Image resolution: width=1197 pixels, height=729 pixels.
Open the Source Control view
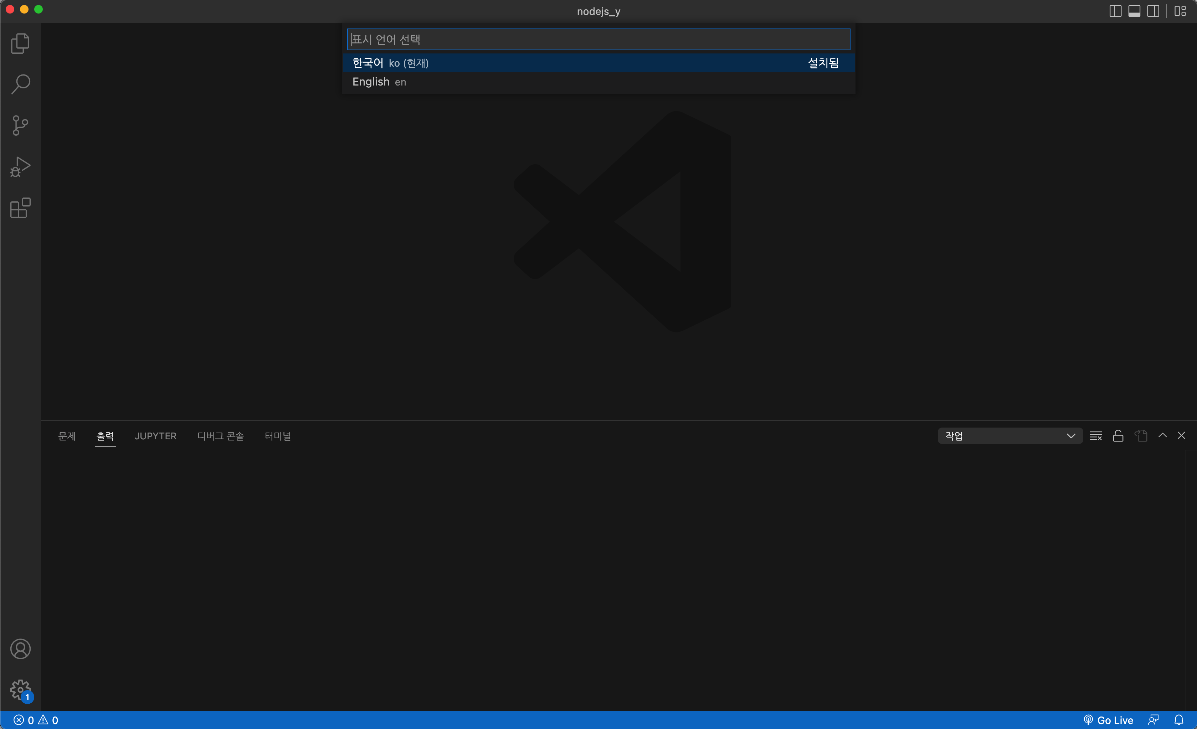pyautogui.click(x=20, y=125)
